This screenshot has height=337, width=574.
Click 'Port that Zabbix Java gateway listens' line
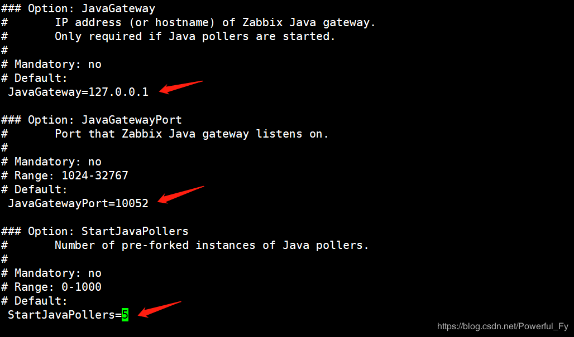(x=165, y=134)
